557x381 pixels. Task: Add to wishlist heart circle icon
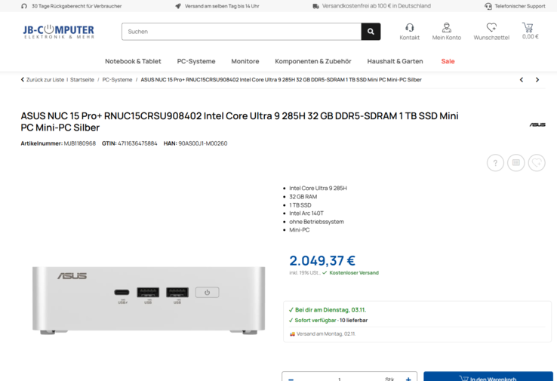click(537, 163)
